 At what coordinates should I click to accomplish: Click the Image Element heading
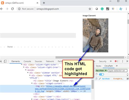[89, 16]
